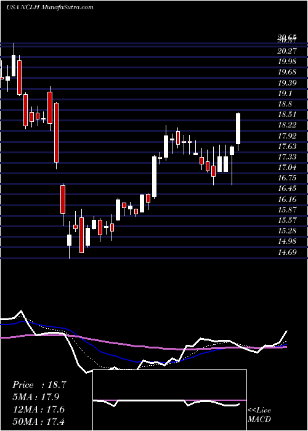Click the 20.27 price axis label
Screen dimensions: 308x431
287,51
